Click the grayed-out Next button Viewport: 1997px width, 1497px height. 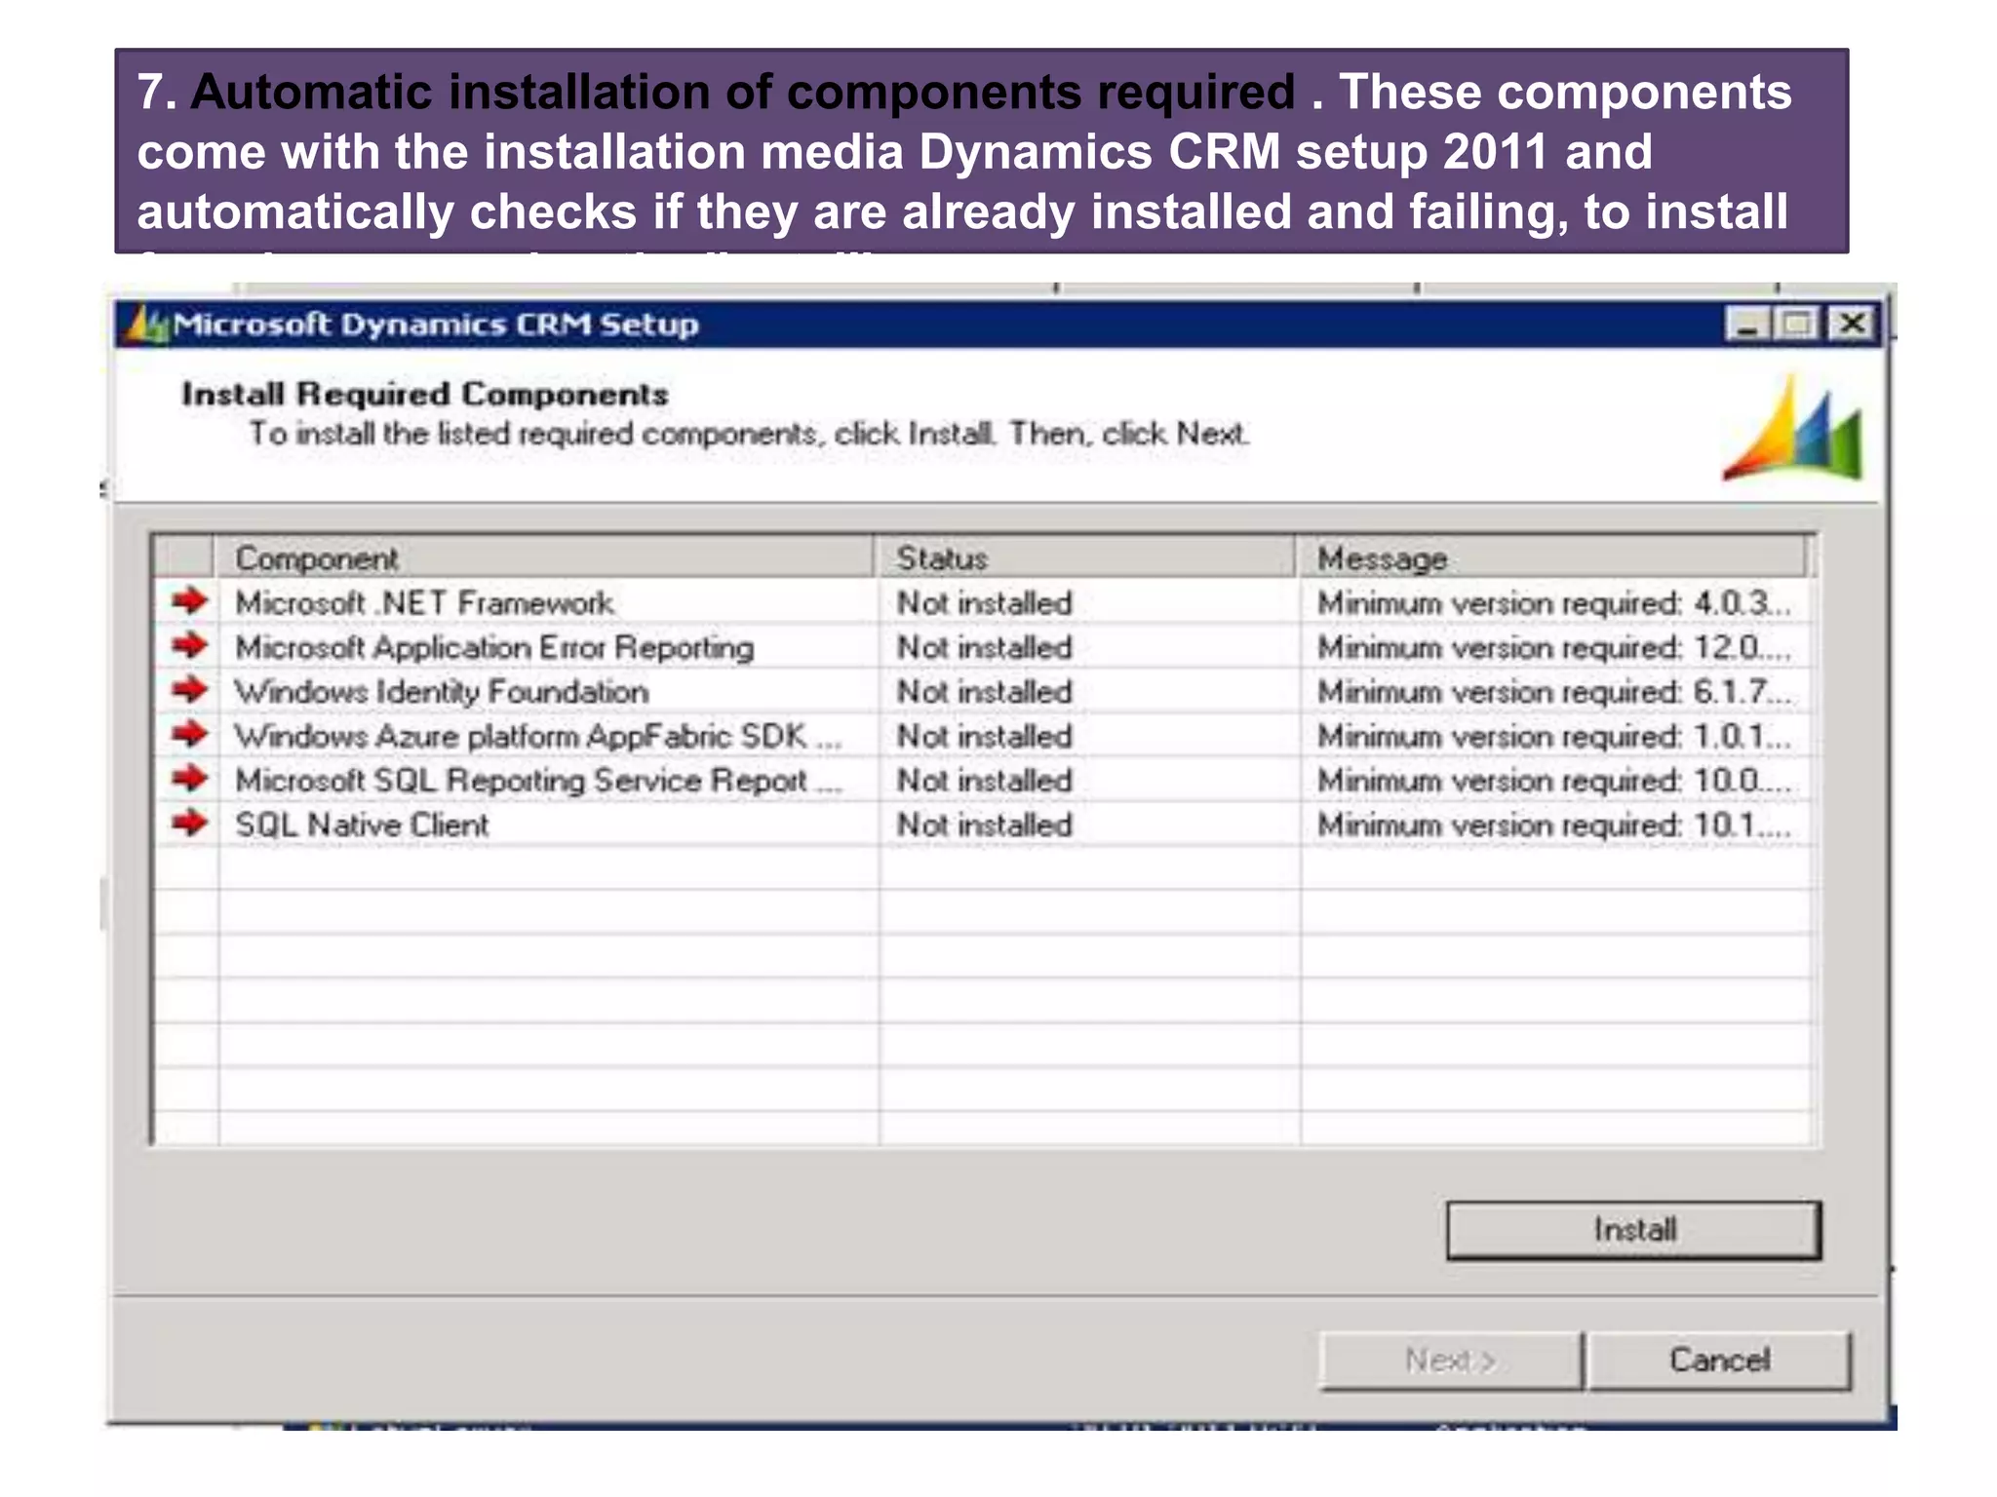pyautogui.click(x=1451, y=1360)
